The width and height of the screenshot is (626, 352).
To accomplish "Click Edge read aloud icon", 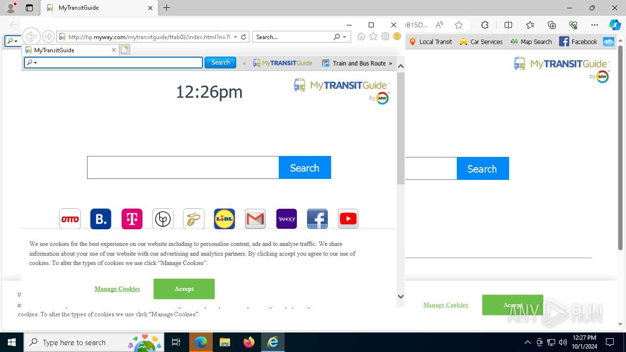I will [x=439, y=25].
